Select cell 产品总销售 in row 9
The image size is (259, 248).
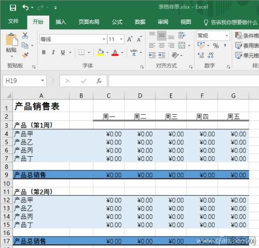(41, 175)
